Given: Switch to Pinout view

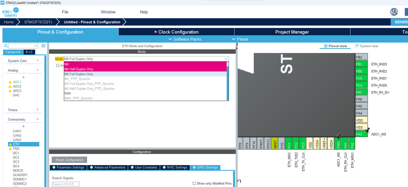Looking at the screenshot, I should pos(336,46).
